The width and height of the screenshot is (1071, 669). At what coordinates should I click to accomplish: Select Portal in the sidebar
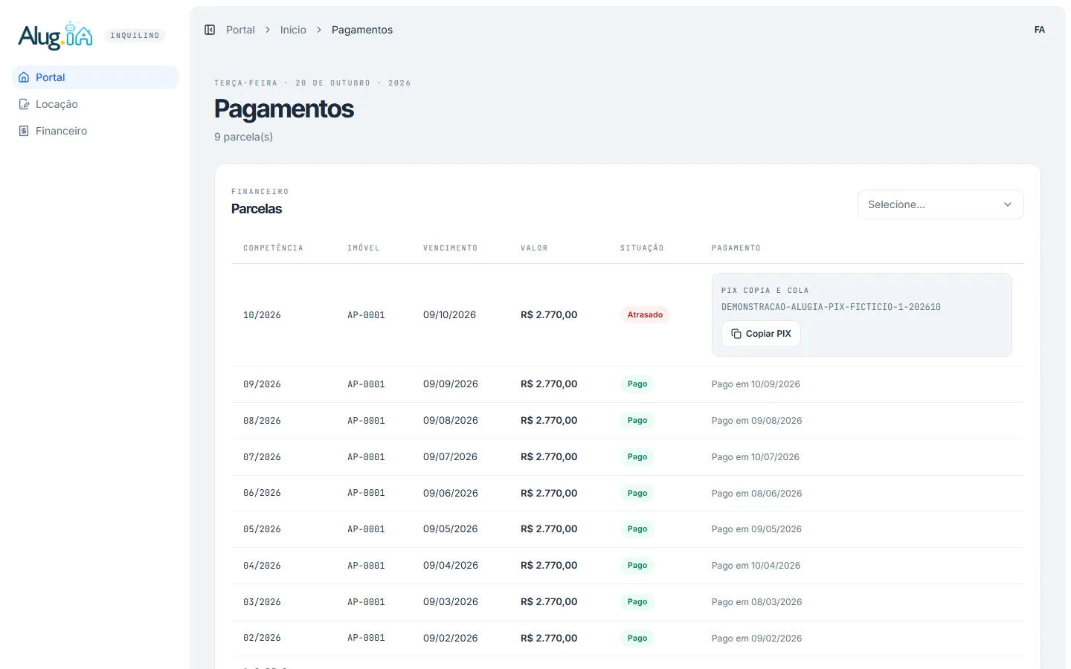[x=95, y=77]
